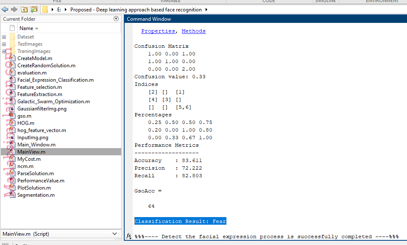Click the Proposed - Deep learning folder breadcrumb
Viewport: 407px width, 245px height.
[136, 10]
